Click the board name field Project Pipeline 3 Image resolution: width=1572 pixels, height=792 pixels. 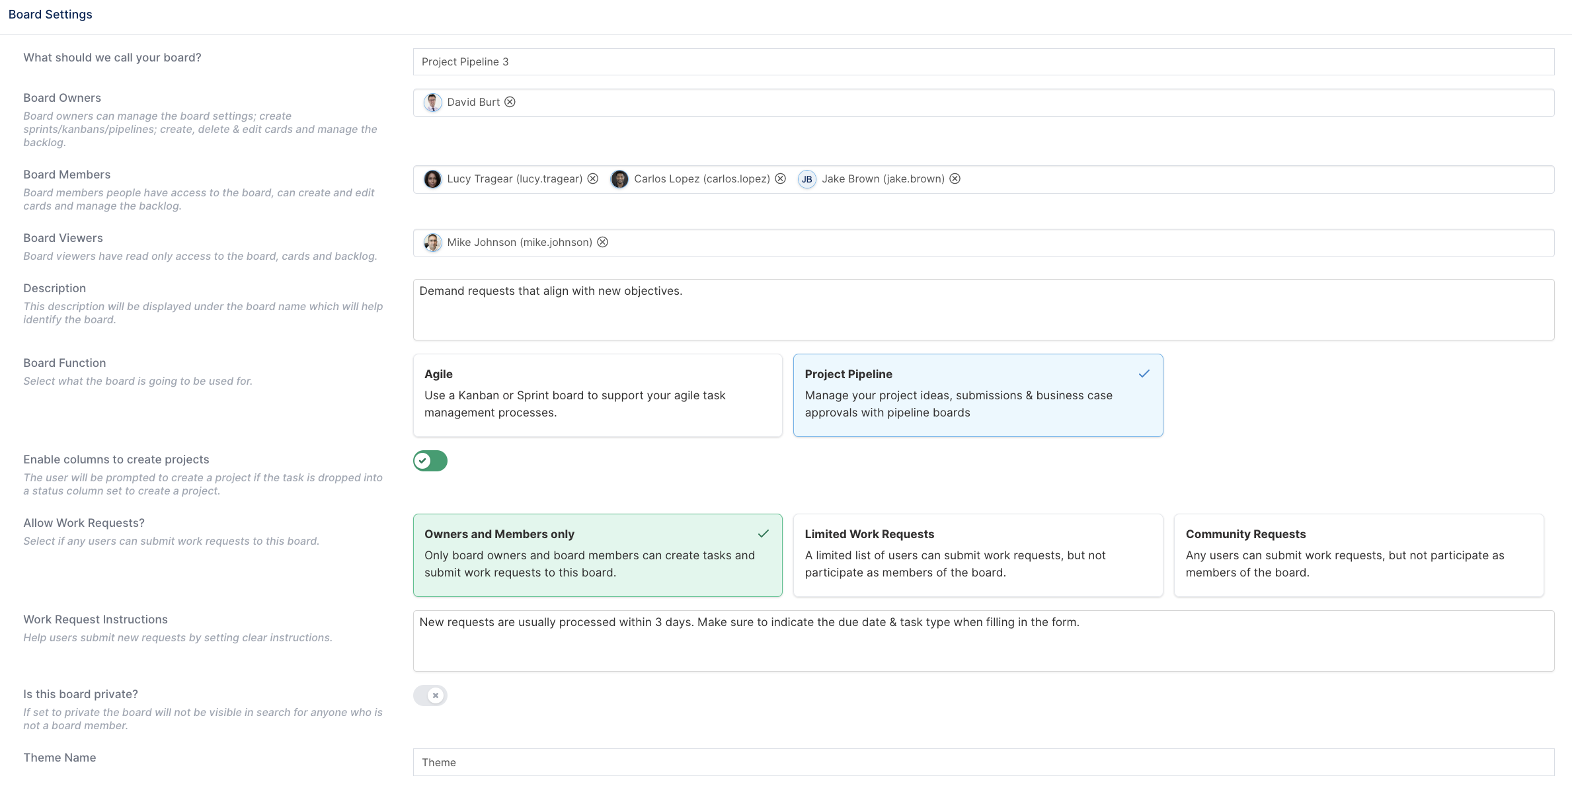coord(984,61)
